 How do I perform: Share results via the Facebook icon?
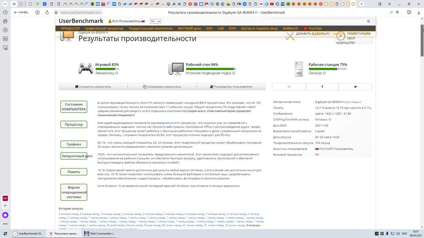click(x=322, y=87)
